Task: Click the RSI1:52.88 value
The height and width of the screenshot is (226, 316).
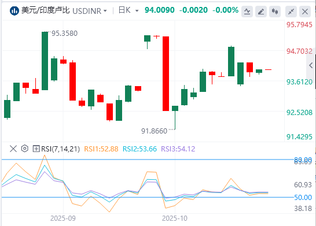Action: (101, 149)
